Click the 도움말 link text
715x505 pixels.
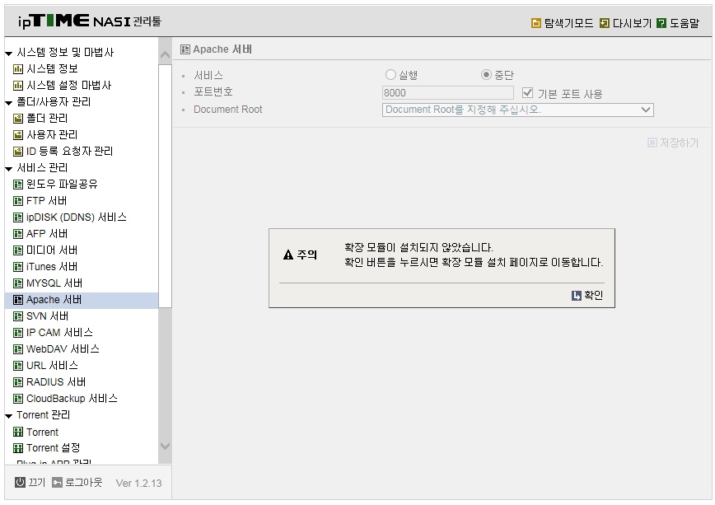coord(684,23)
